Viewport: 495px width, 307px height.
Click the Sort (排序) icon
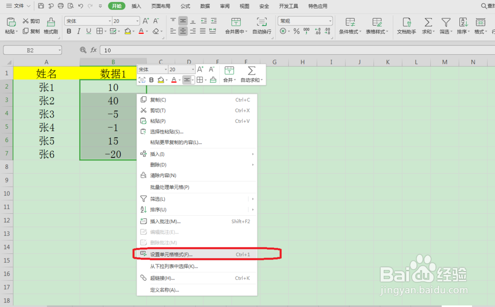[x=462, y=26]
